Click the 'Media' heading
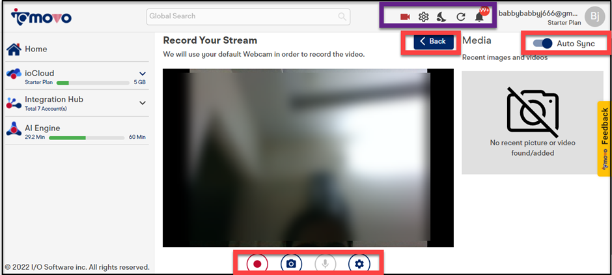 click(477, 40)
